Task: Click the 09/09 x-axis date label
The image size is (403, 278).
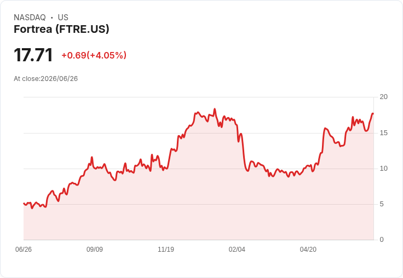Action: (x=95, y=250)
